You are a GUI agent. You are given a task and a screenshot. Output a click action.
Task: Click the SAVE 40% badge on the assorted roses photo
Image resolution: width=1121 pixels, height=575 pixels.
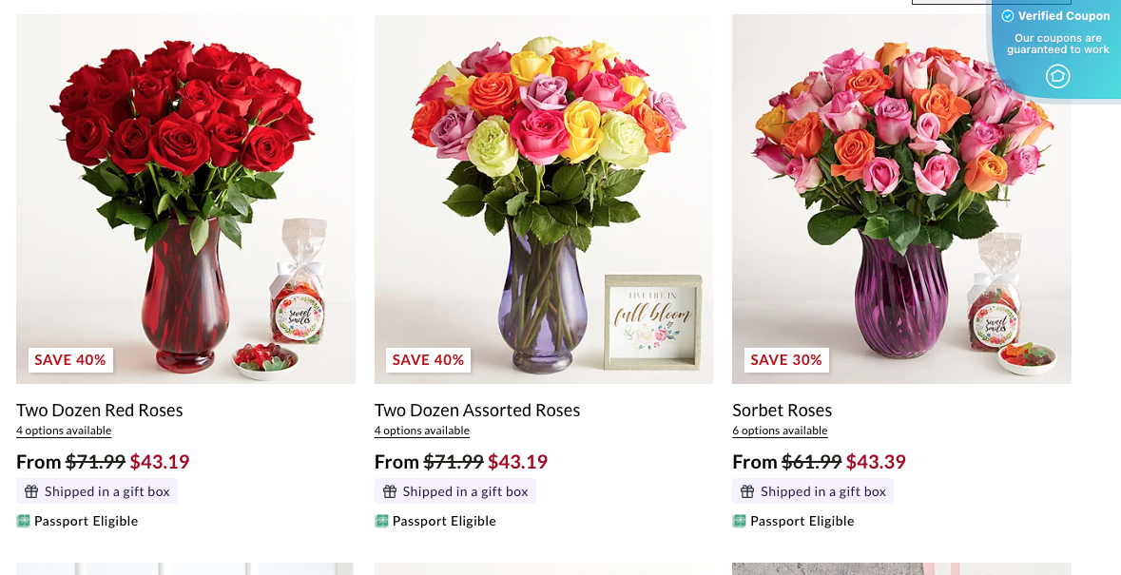(428, 360)
